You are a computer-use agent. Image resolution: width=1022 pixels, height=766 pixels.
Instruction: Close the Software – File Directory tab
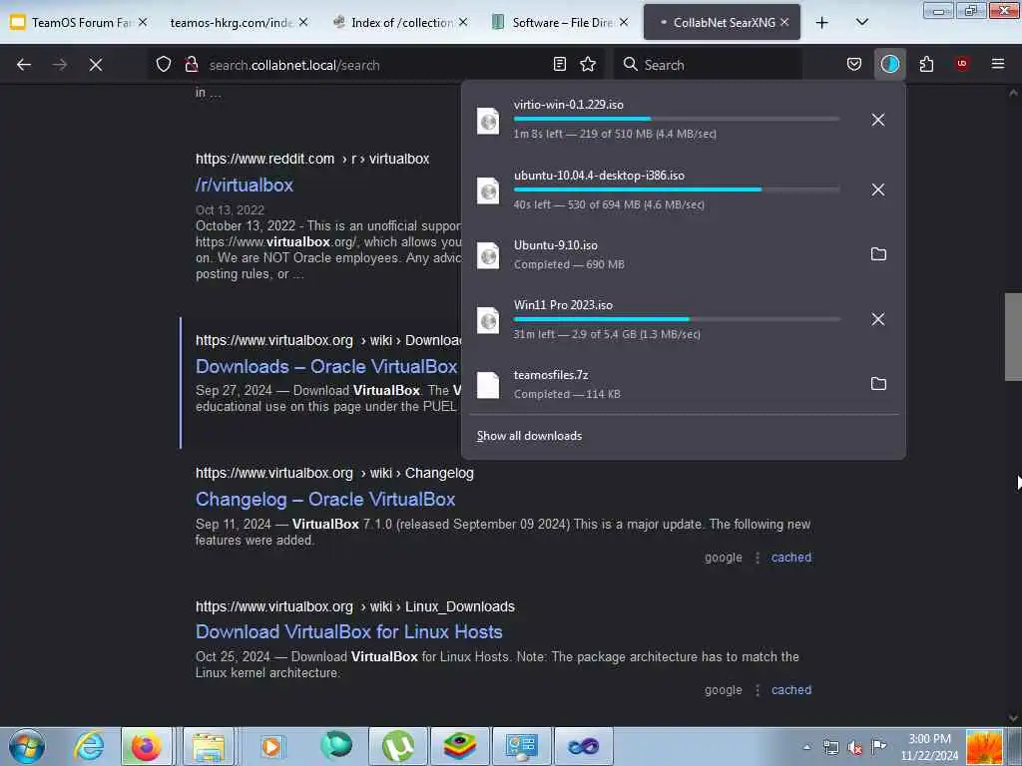[624, 22]
